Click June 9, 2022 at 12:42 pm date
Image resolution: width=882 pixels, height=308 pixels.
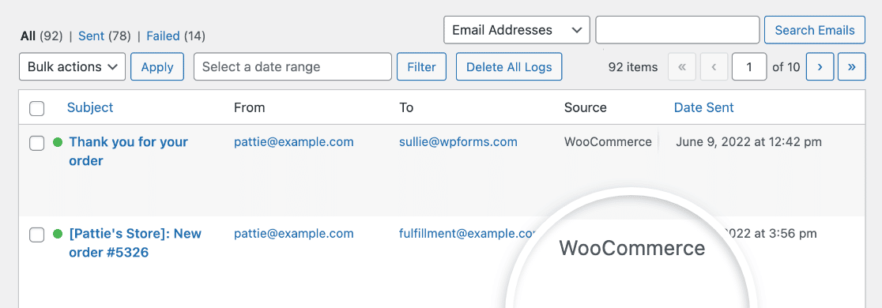tap(748, 141)
